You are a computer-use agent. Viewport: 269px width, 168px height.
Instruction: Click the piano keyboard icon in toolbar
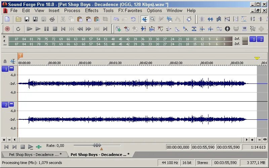click(244, 29)
